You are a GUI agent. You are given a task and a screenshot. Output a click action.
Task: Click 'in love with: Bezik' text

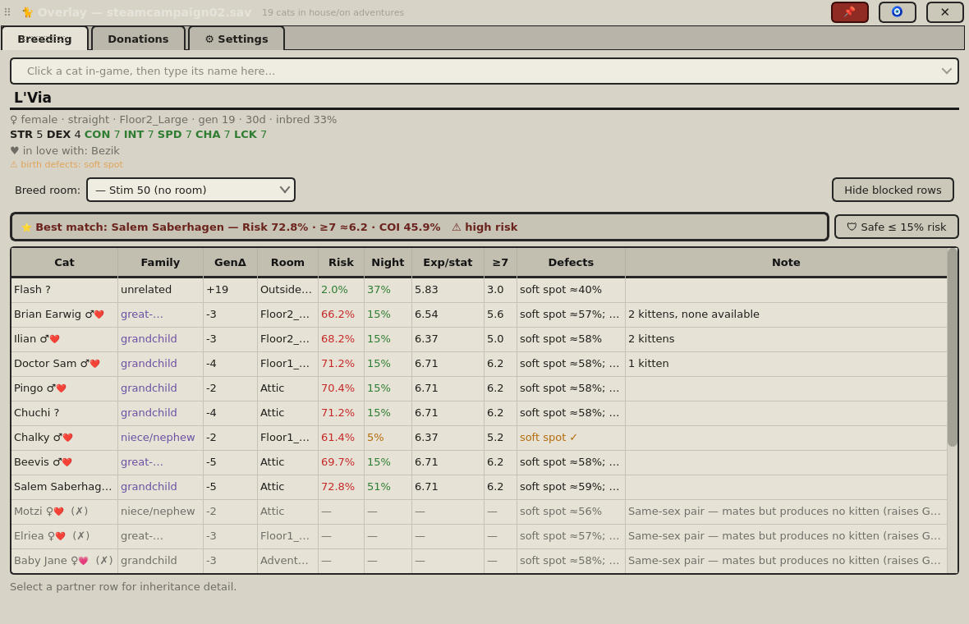point(65,151)
